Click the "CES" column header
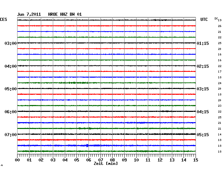The height and width of the screenshot is (169, 223). (3, 19)
